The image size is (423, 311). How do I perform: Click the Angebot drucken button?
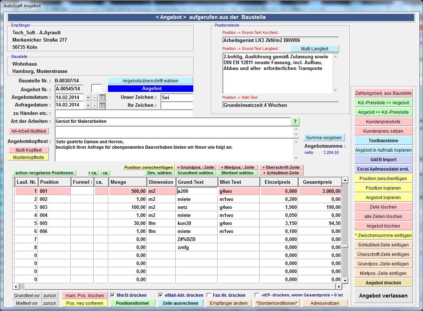[x=383, y=283]
